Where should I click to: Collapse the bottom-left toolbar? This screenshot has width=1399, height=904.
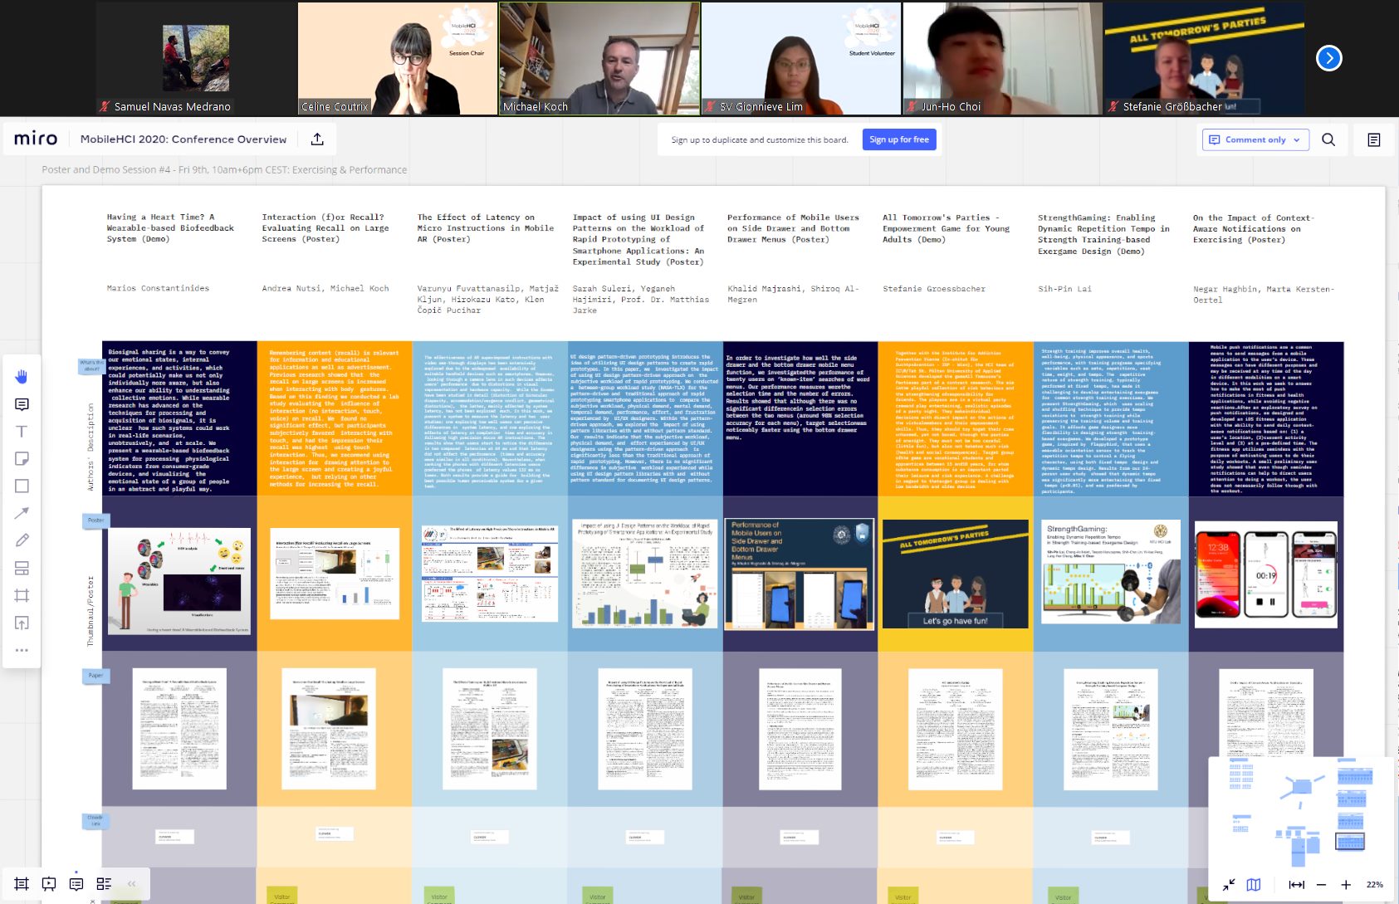point(131,884)
